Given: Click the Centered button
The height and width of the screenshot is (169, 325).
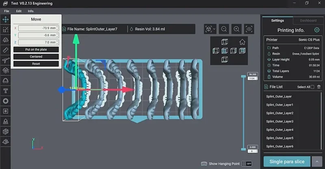Looking at the screenshot, I should [36, 56].
